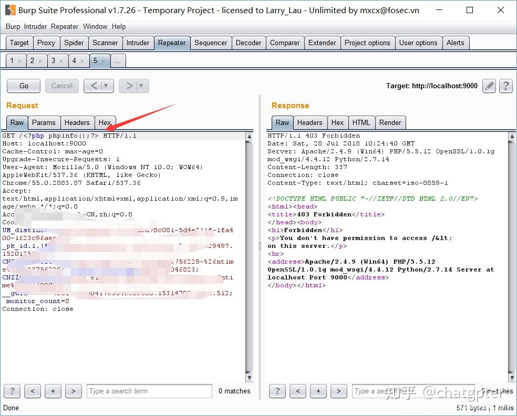The image size is (517, 416).
Task: Add new Repeater tab with ellipsis
Action: point(118,60)
